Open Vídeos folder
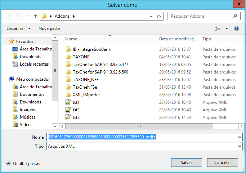This screenshot has width=246, height=173. coord(23,124)
